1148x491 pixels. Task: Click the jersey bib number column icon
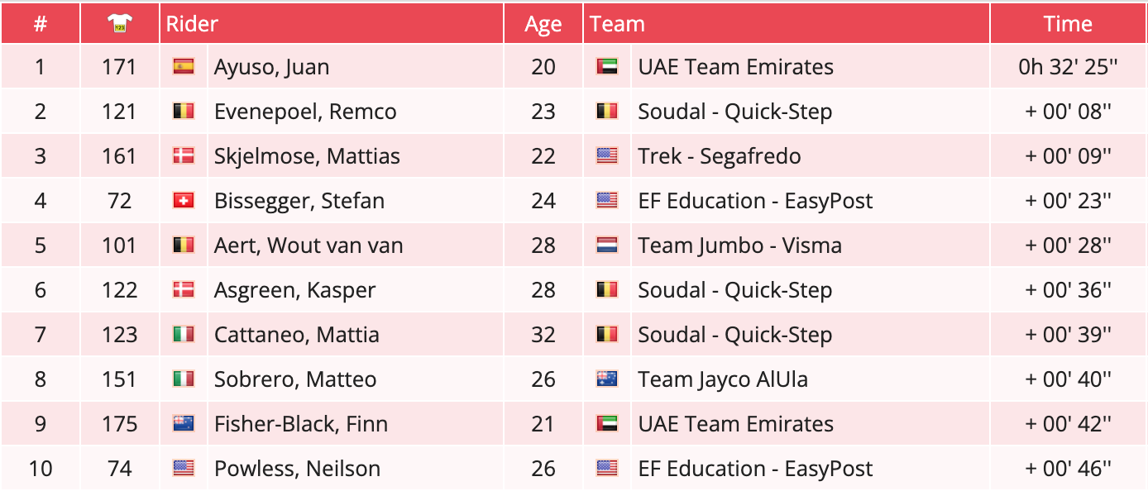pyautogui.click(x=120, y=24)
